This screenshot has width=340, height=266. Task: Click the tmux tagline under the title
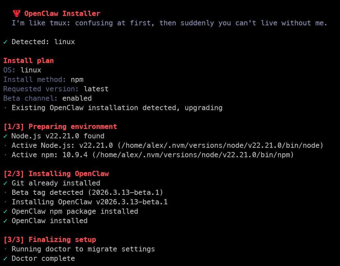[x=170, y=23]
